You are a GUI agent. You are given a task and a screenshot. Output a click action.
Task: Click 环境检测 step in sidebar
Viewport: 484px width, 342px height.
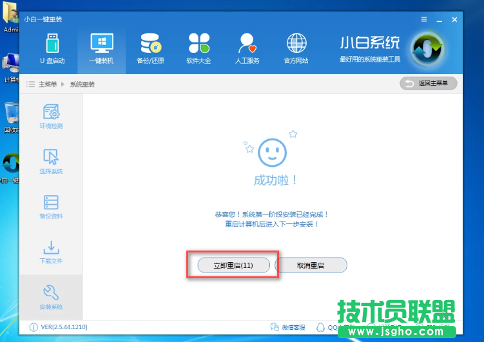tap(52, 117)
